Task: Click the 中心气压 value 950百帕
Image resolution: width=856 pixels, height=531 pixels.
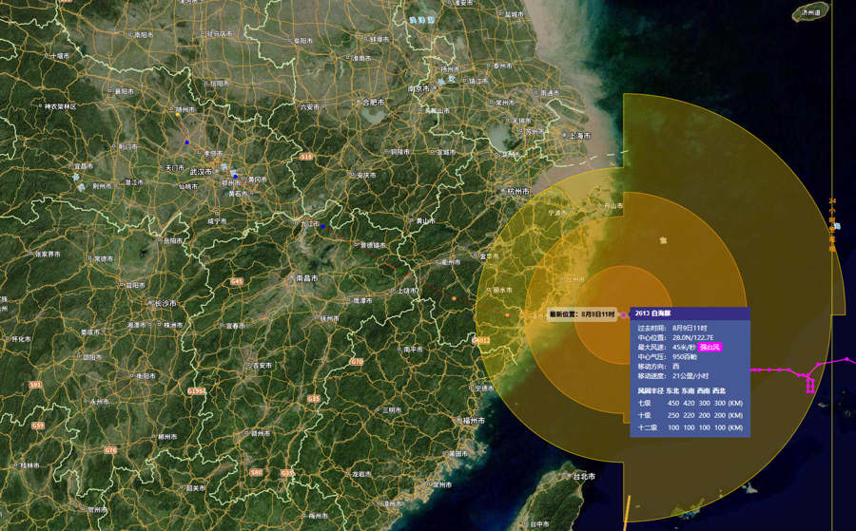Action: point(685,356)
